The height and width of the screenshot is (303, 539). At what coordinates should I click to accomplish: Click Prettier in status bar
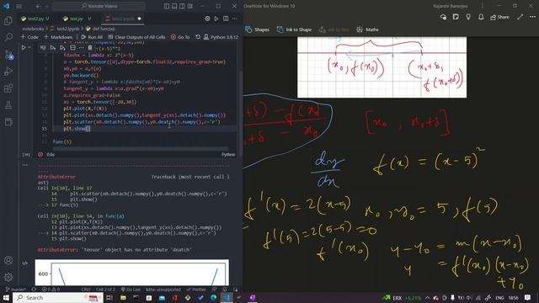(x=196, y=290)
